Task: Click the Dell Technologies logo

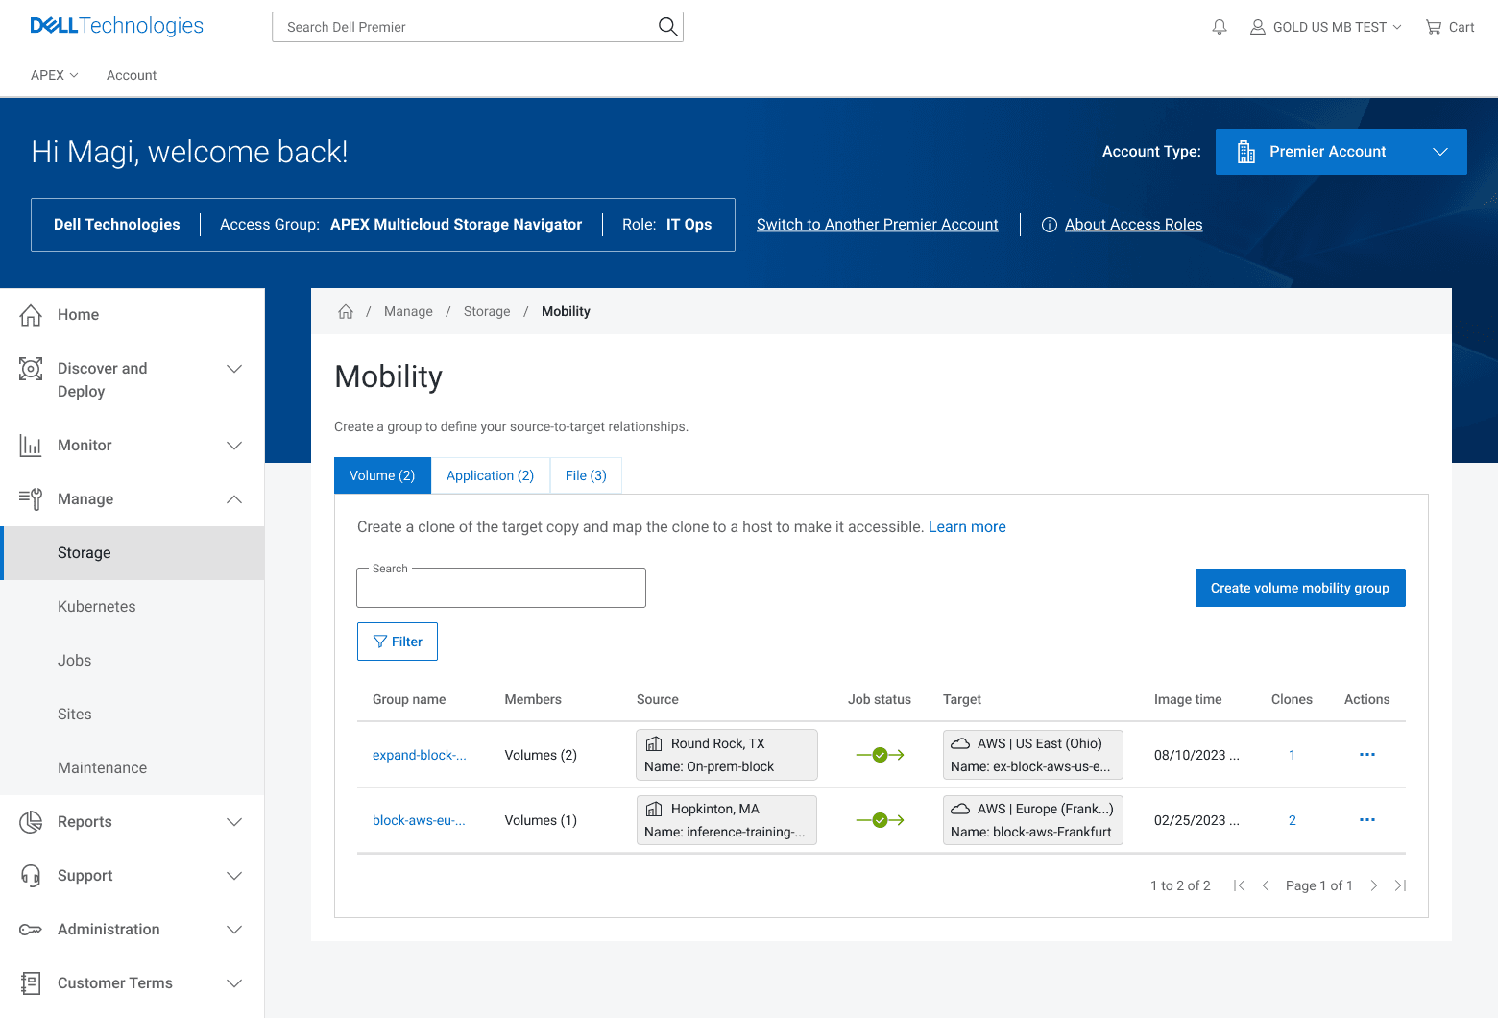Action: click(x=117, y=26)
